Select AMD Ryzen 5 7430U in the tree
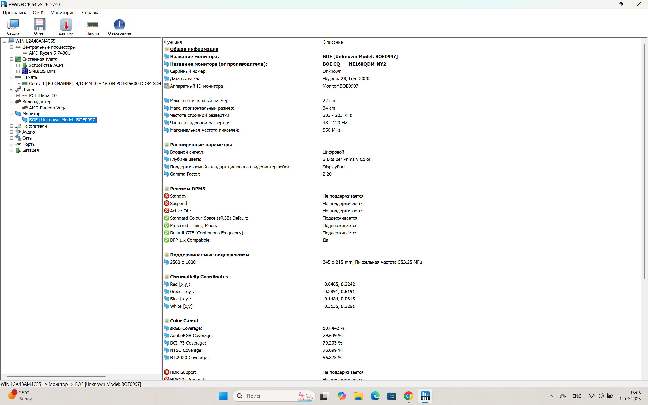Viewport: 648px width, 405px height. [x=50, y=53]
